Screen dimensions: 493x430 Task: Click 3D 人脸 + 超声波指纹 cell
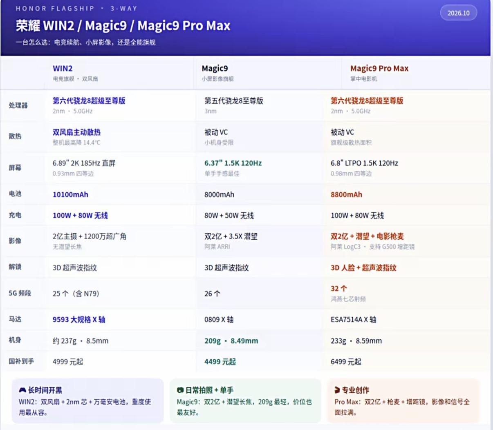(363, 268)
